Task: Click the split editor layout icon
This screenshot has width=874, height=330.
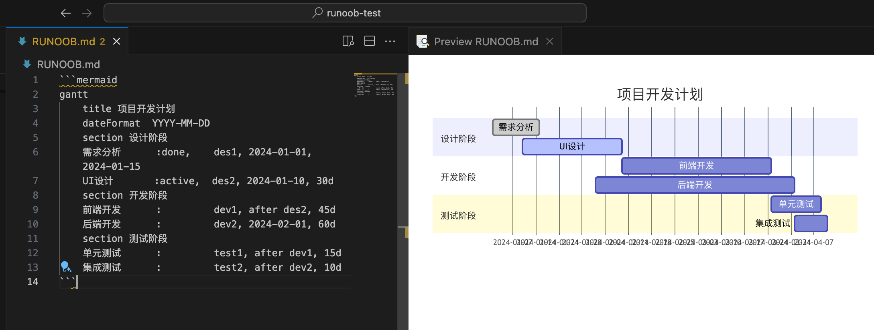Action: point(369,41)
